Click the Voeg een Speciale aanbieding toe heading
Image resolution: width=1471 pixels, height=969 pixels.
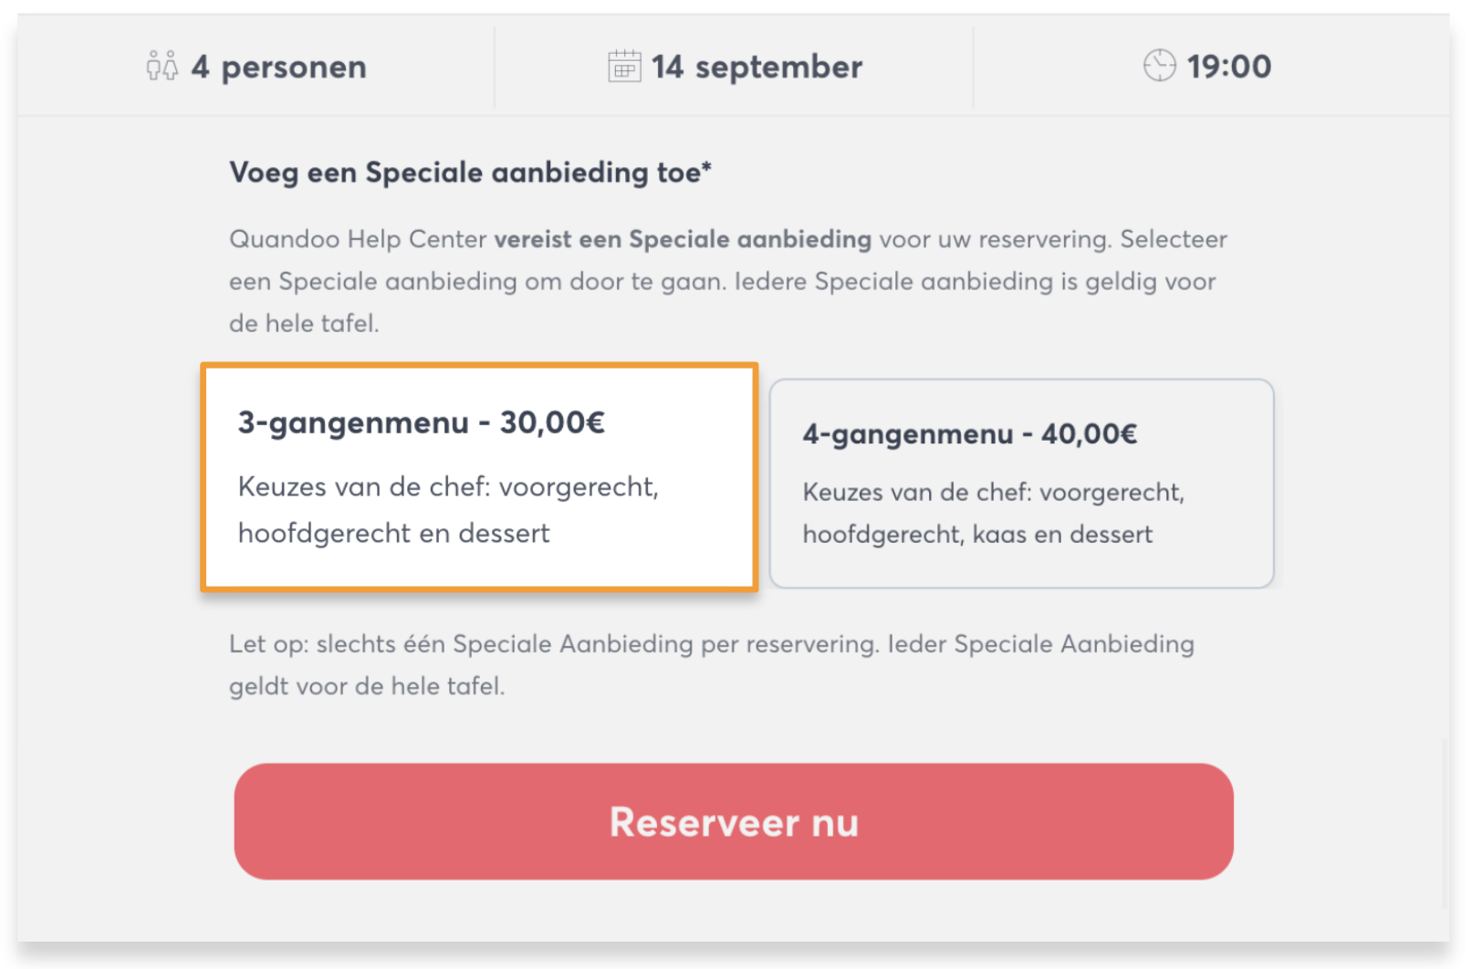point(470,172)
